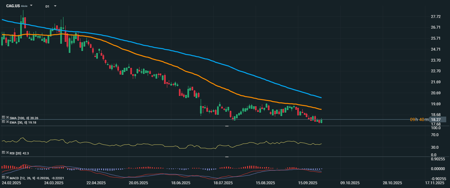Grab the divider handle above RSI pane
This screenshot has width=450, height=188.
[227, 126]
